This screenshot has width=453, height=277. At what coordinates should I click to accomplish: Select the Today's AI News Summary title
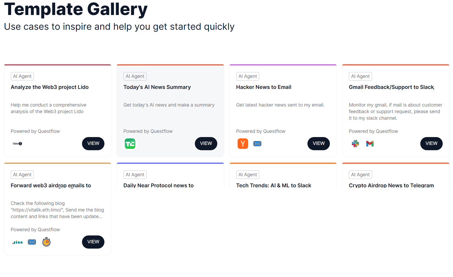[157, 87]
